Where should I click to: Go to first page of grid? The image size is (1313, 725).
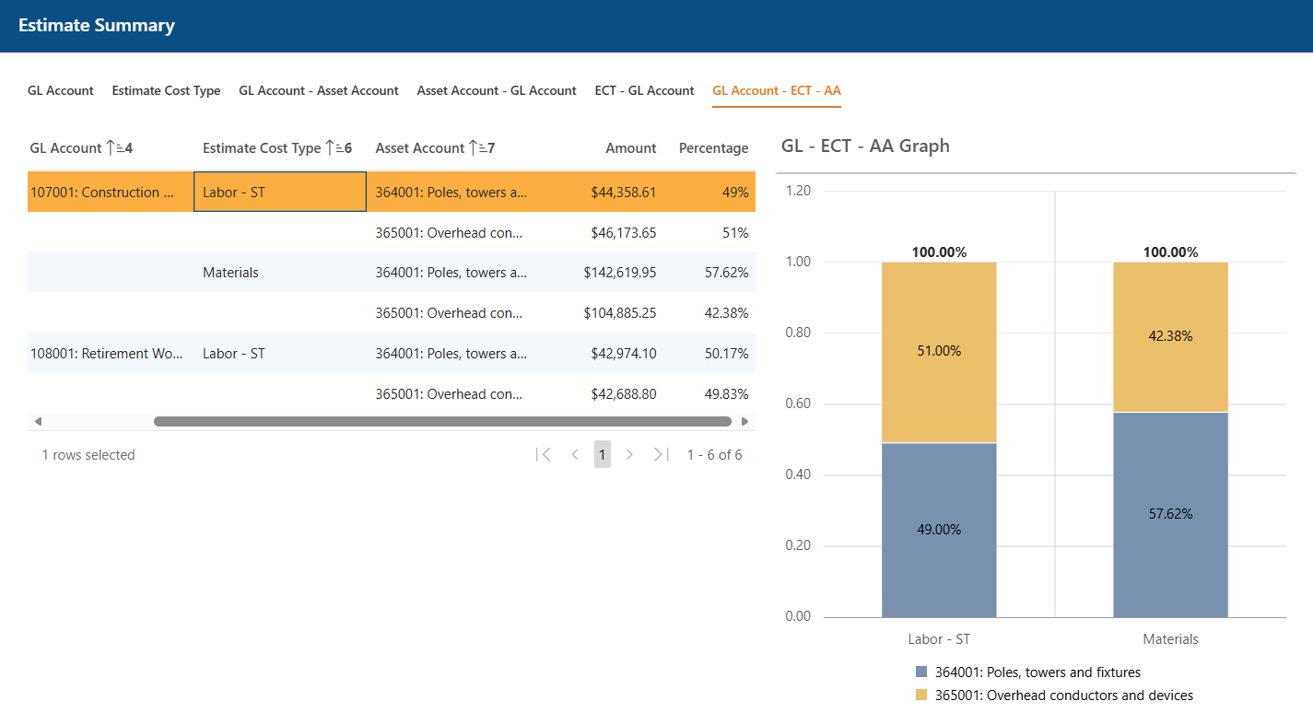click(543, 454)
